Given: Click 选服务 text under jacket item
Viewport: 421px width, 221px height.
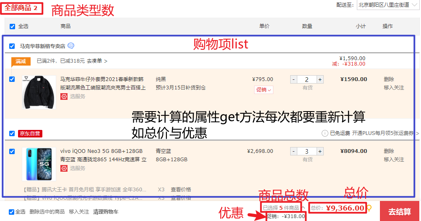Looking at the screenshot, I should pyautogui.click(x=78, y=97).
